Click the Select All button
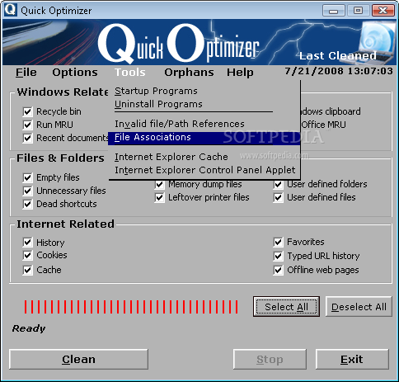The image size is (399, 382). pos(286,307)
